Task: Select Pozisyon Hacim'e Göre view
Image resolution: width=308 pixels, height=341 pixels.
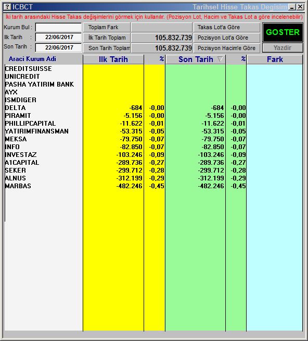Action: click(x=227, y=48)
